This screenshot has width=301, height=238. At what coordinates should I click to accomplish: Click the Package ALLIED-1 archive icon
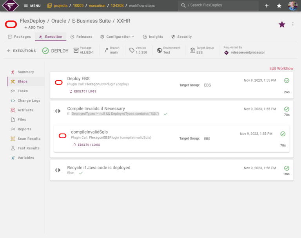[76, 50]
